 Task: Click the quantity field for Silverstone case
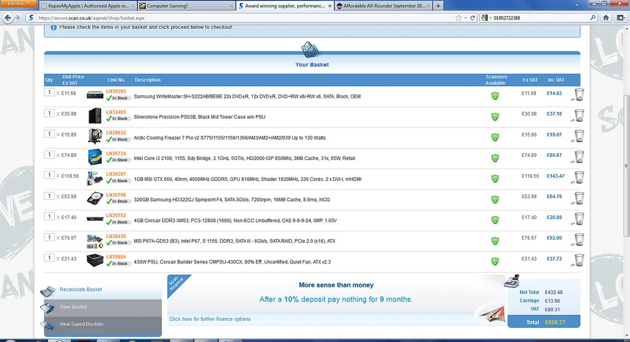[49, 113]
